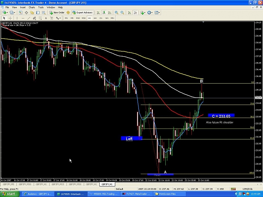
Task: Select the MN timeframe
Action: pyautogui.click(x=112, y=18)
